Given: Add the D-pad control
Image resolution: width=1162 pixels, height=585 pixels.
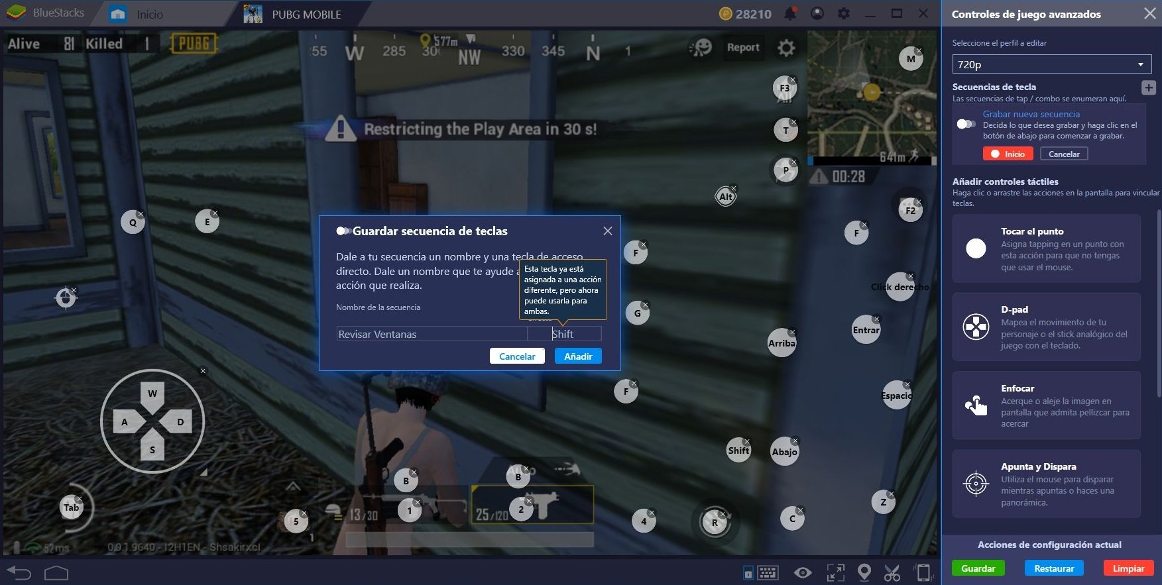Looking at the screenshot, I should click(x=1047, y=327).
